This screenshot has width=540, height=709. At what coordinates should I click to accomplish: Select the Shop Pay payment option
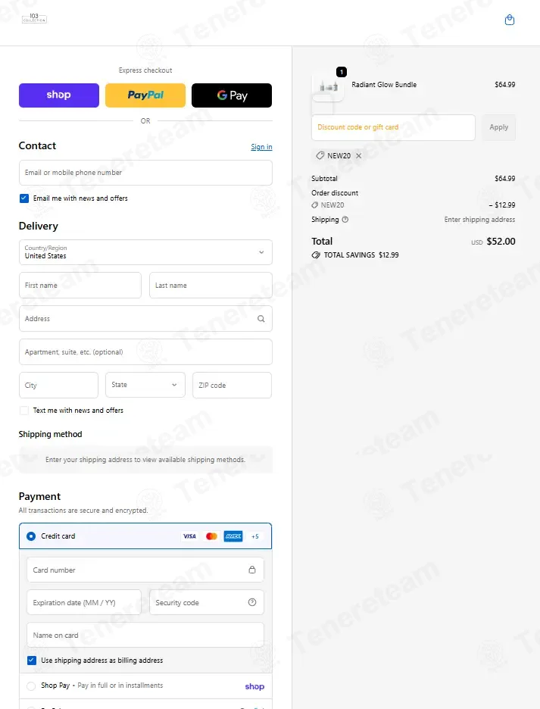click(x=31, y=686)
